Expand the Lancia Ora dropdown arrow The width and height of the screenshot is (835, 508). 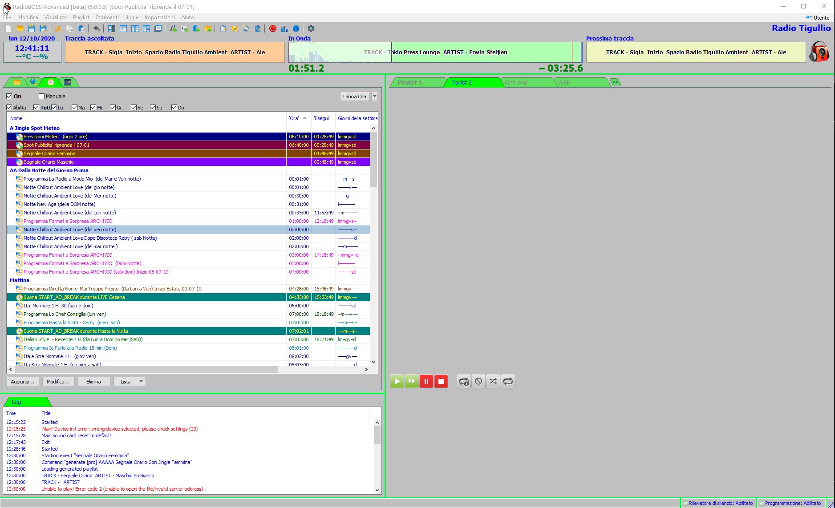click(374, 96)
